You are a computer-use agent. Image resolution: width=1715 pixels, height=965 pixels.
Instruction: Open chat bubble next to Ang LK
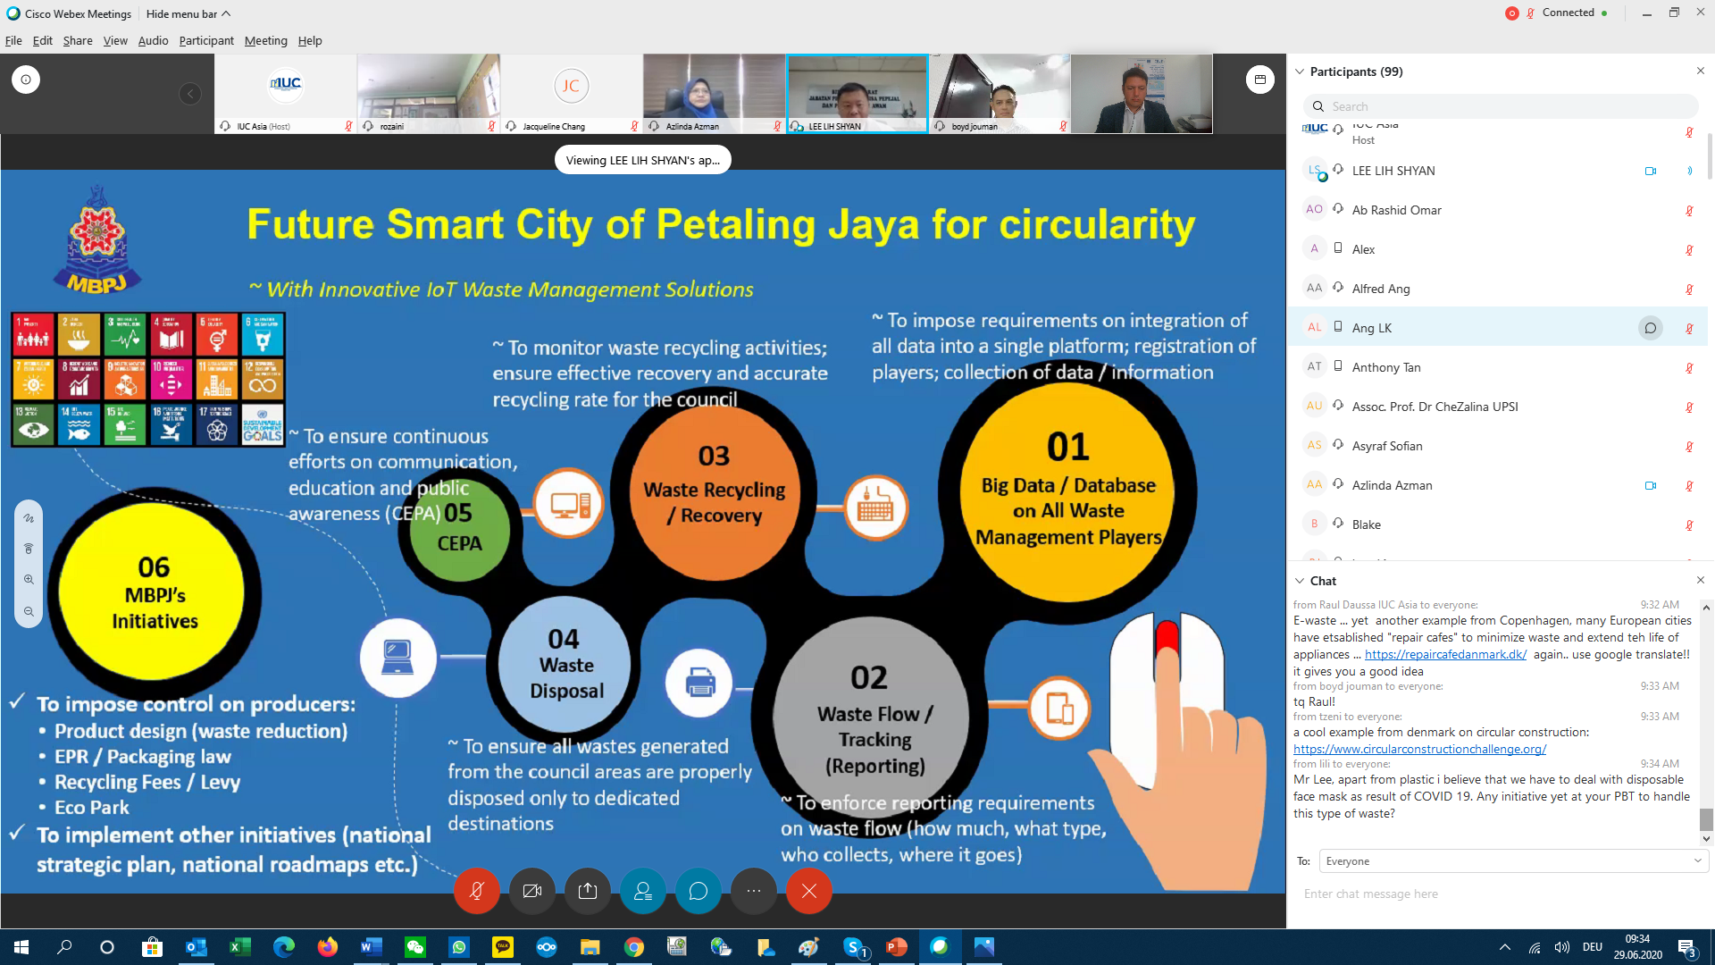pos(1650,328)
